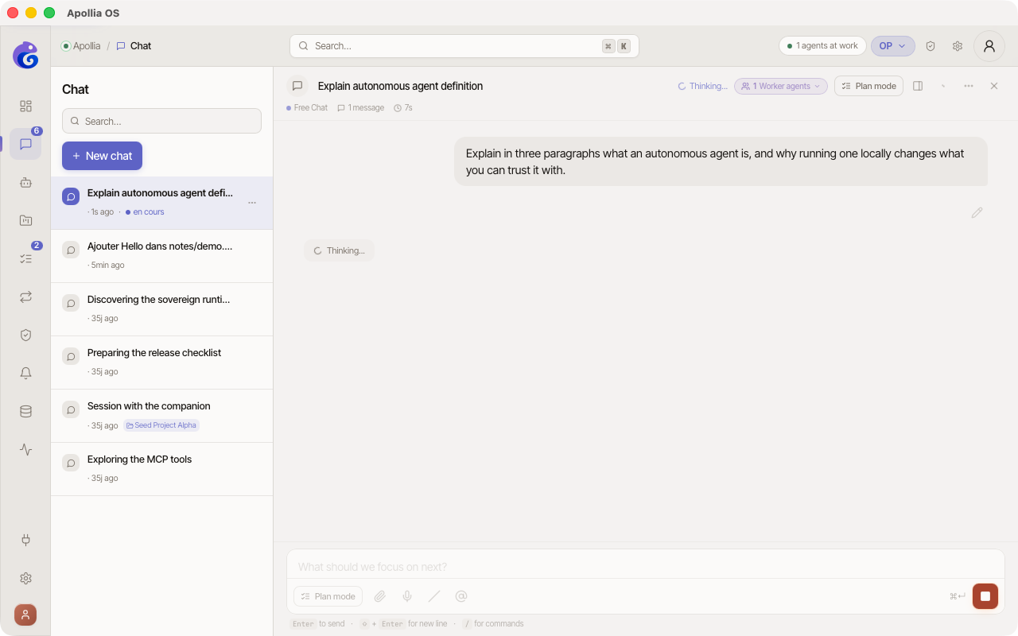The width and height of the screenshot is (1018, 636).
Task: Open the database icon in sidebar
Action: 25,411
